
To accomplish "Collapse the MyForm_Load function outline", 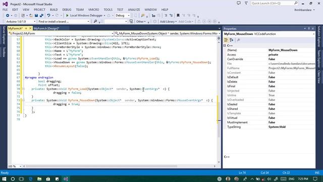I will point(23,89).
